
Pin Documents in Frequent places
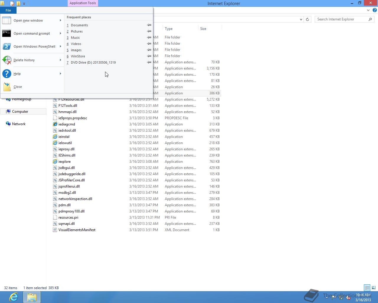click(149, 25)
